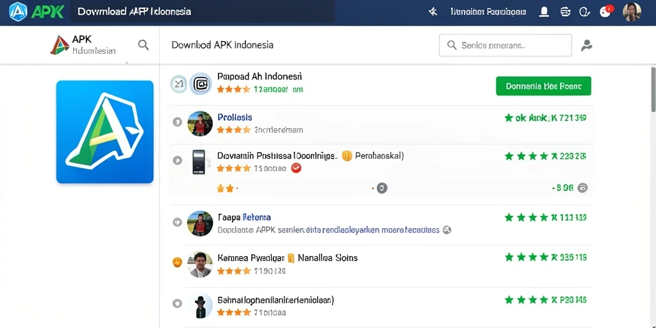Open the 'Taapa Retema' entry title
The height and width of the screenshot is (328, 656).
(x=244, y=218)
